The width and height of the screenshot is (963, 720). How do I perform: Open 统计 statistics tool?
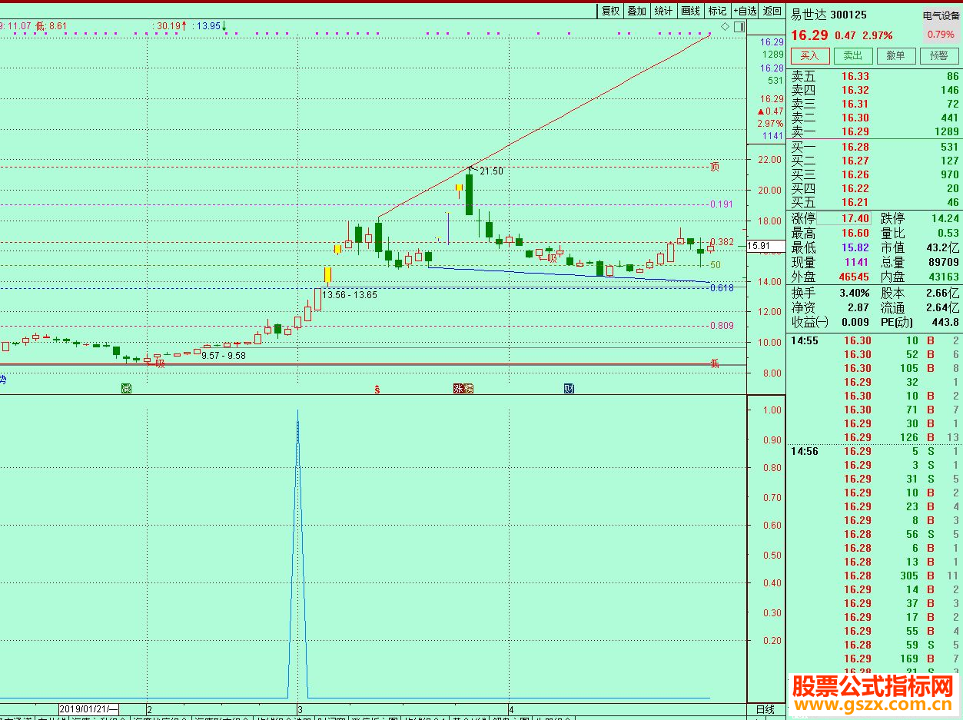(663, 11)
